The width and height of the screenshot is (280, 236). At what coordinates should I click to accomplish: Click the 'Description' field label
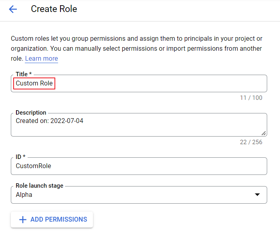31,113
